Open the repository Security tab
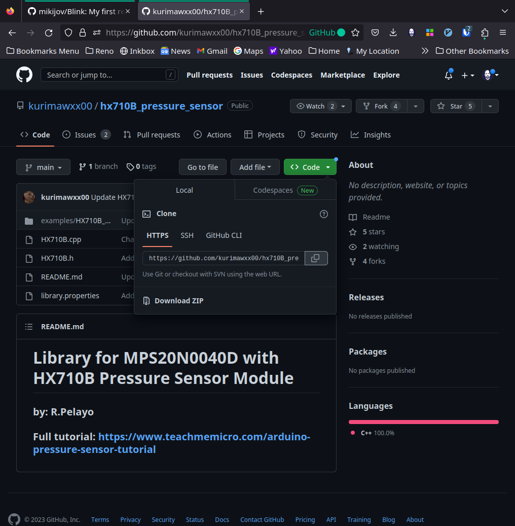The height and width of the screenshot is (526, 515). [x=317, y=135]
